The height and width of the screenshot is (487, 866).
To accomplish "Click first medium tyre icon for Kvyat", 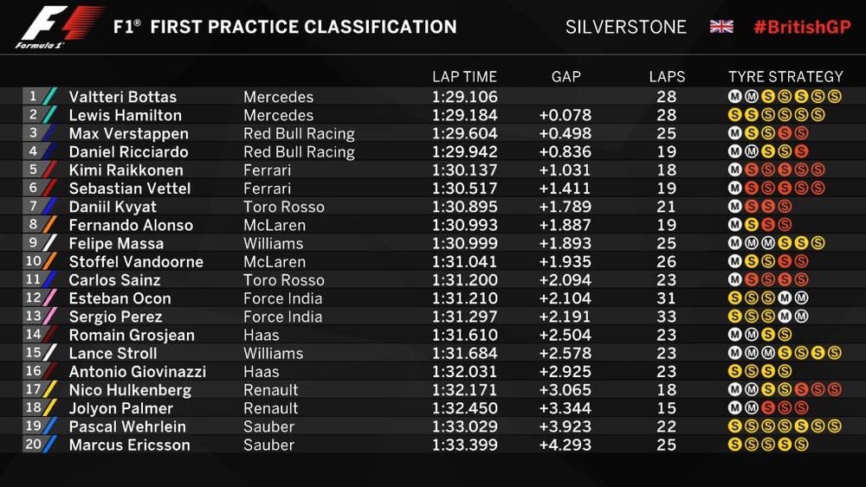I will pos(734,207).
